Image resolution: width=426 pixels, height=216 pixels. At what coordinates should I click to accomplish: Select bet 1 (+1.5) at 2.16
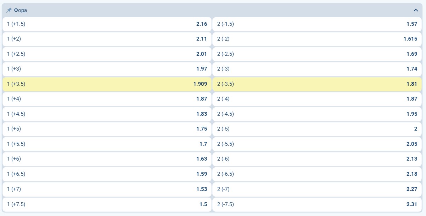coord(107,24)
